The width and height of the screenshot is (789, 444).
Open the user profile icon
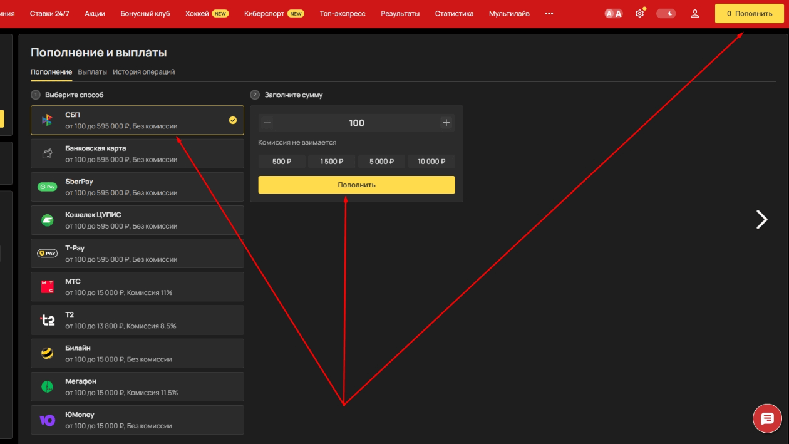click(694, 13)
